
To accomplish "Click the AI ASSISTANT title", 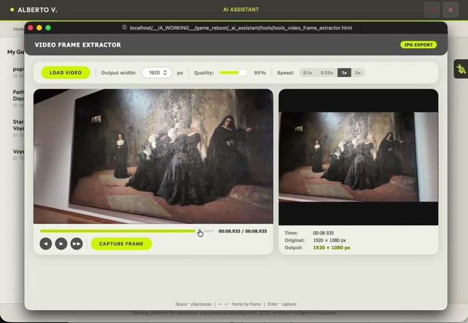I will 241,9.
